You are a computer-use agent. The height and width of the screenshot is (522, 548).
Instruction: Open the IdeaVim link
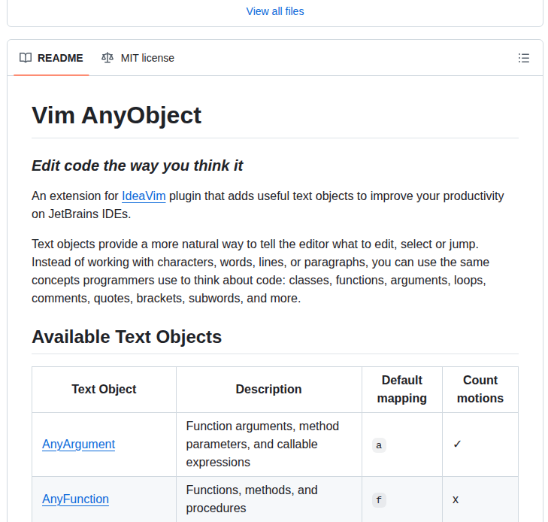tap(144, 196)
